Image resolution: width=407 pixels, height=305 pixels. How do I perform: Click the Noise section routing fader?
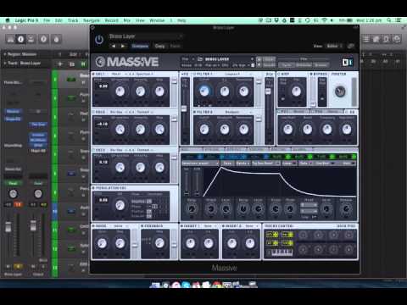pyautogui.click(x=135, y=245)
